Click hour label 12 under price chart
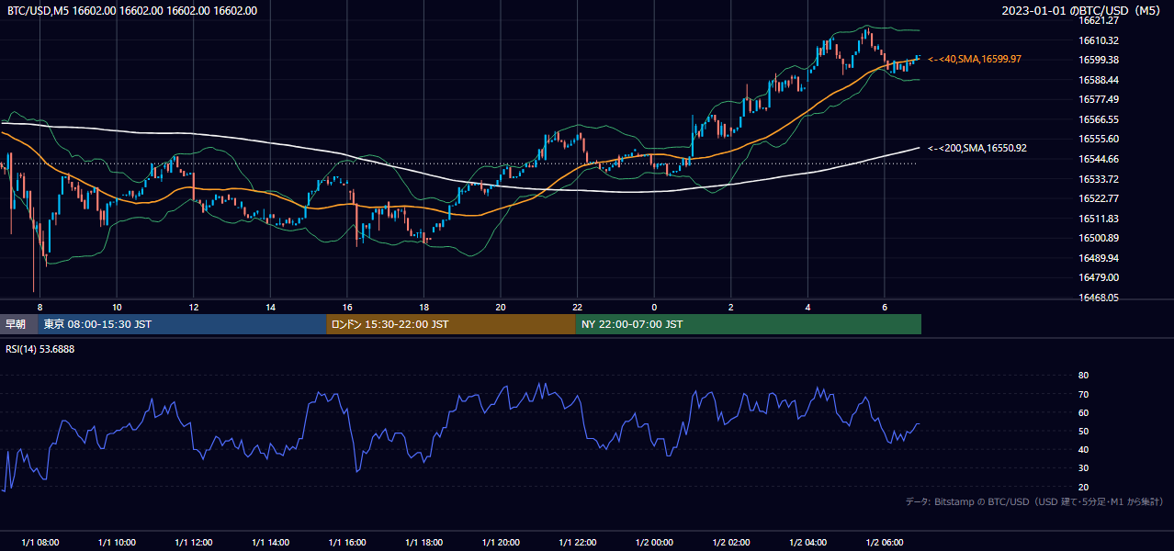Viewport: 1174px width, 551px height. point(193,307)
